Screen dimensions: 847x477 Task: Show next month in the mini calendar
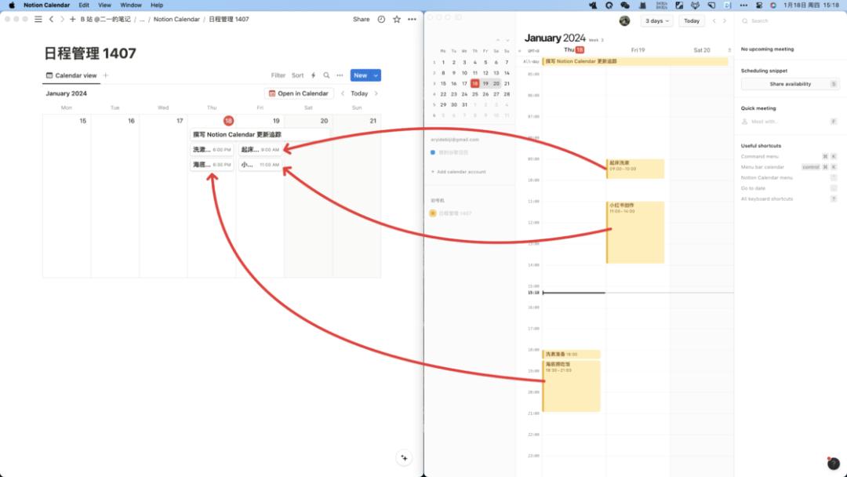coord(507,41)
